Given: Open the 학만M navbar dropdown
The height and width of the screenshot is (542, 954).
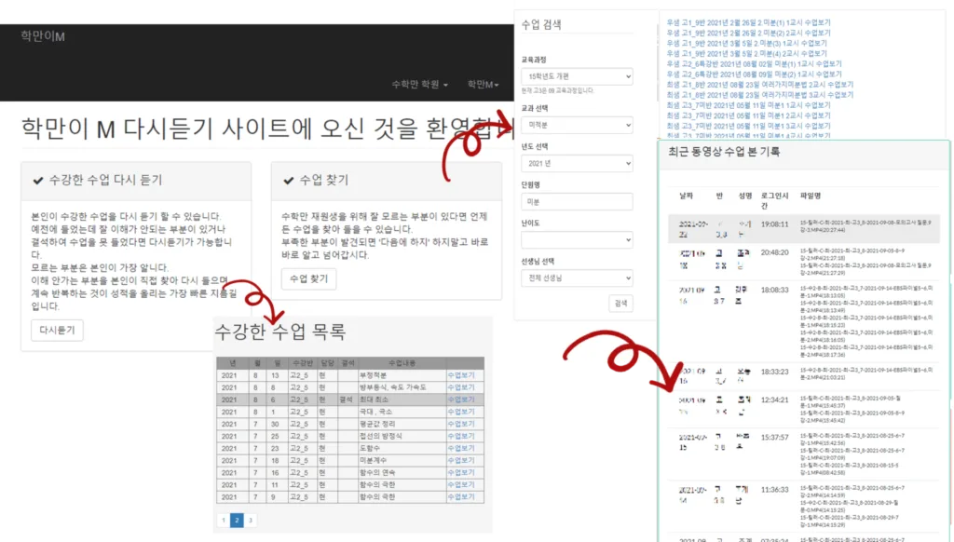Looking at the screenshot, I should 484,85.
